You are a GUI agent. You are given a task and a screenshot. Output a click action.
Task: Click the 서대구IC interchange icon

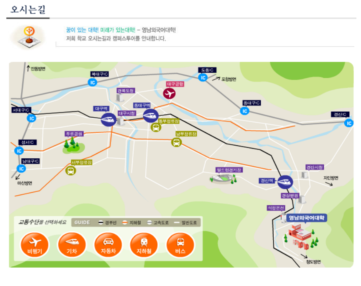point(32,118)
